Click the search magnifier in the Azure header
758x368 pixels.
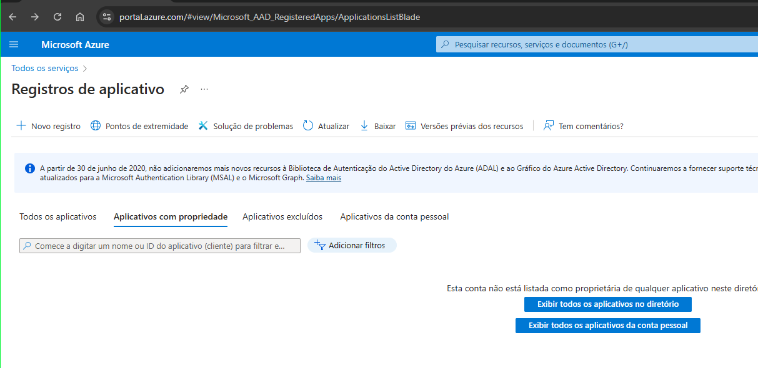(445, 44)
